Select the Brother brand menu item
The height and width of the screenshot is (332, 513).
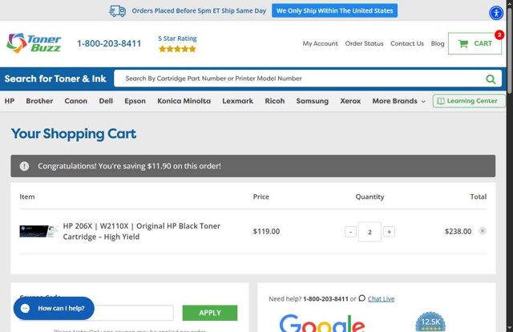(39, 101)
